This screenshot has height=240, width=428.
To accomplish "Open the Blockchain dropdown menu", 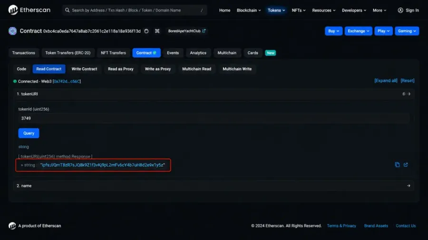I will [x=249, y=10].
